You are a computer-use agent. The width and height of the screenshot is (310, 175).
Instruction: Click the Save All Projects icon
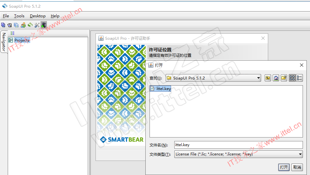[x=16, y=25]
